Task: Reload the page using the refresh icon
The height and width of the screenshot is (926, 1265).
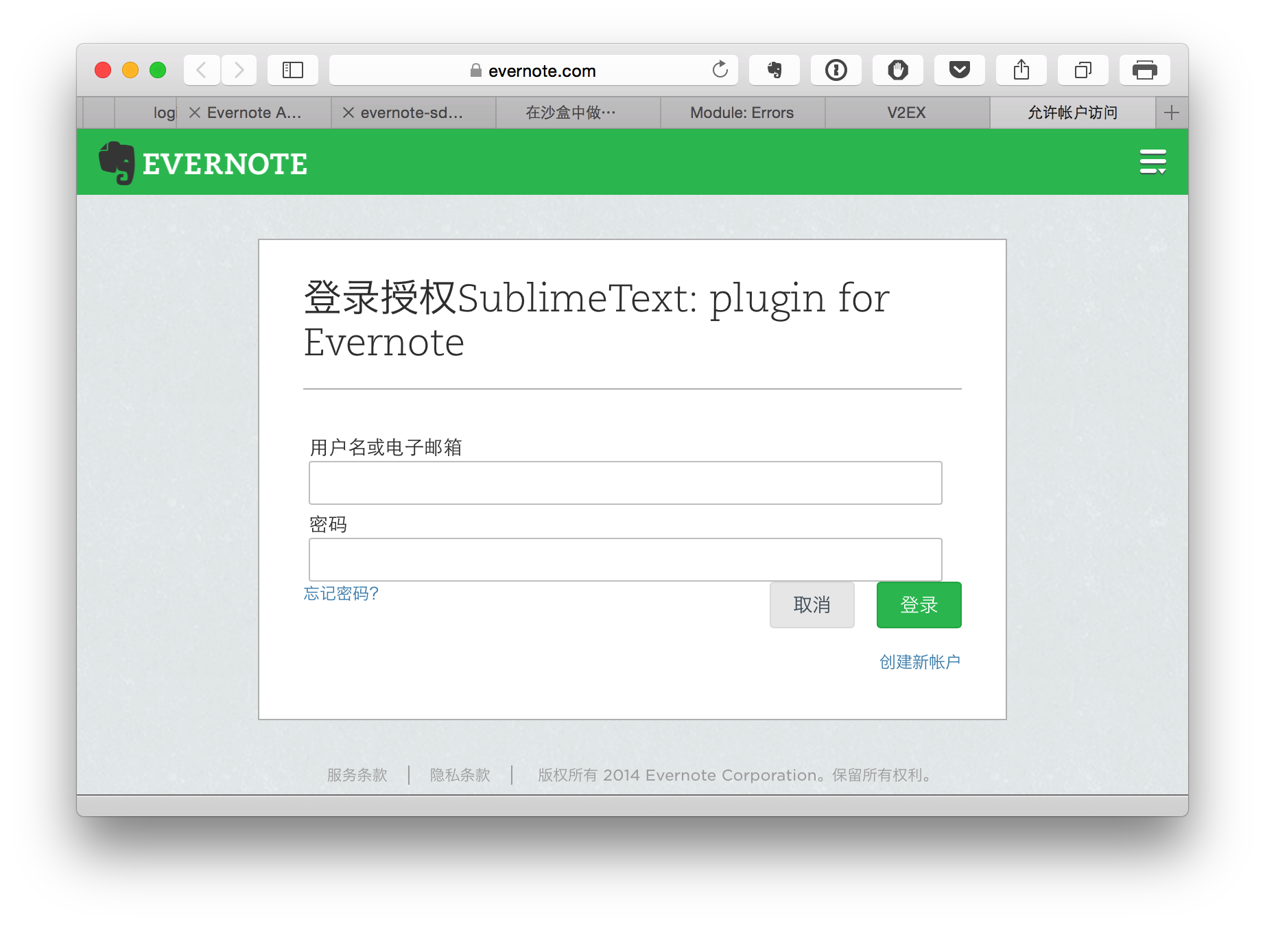Action: coord(720,70)
